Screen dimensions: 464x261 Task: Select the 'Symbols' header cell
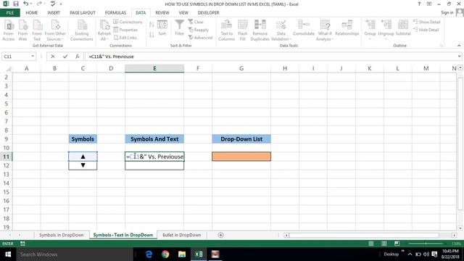[83, 138]
